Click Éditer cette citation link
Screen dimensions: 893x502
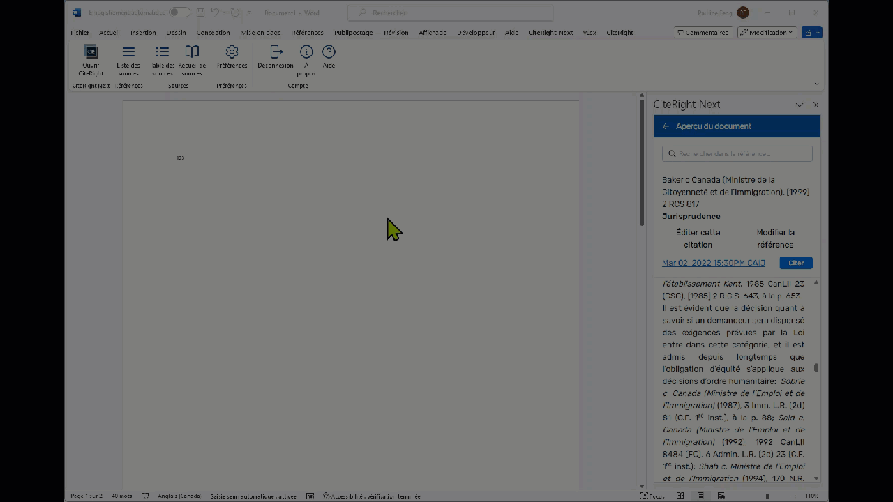point(698,238)
